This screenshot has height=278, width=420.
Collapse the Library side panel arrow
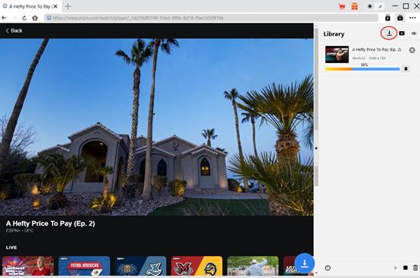(x=316, y=148)
